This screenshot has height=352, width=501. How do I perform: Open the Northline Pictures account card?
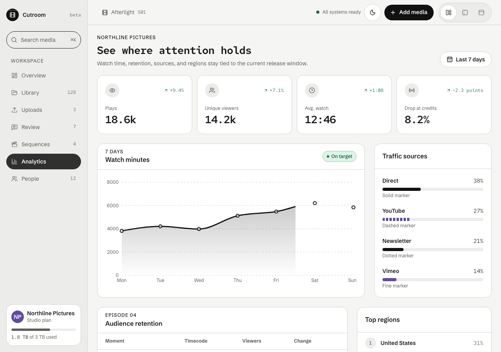coord(43,325)
